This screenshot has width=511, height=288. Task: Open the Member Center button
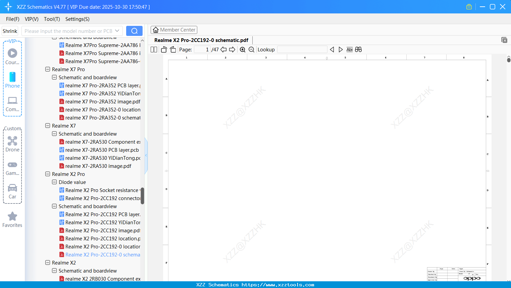[174, 30]
